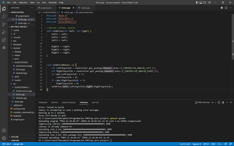Switch to the Jupyter panel tab
The image size is (234, 146).
(x=95, y=103)
